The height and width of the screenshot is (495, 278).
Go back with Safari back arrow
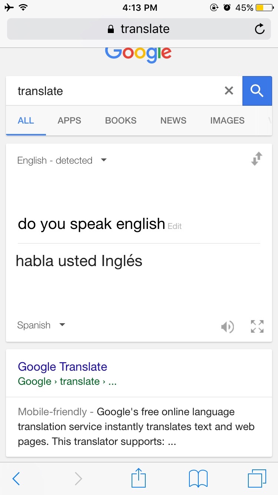[16, 479]
